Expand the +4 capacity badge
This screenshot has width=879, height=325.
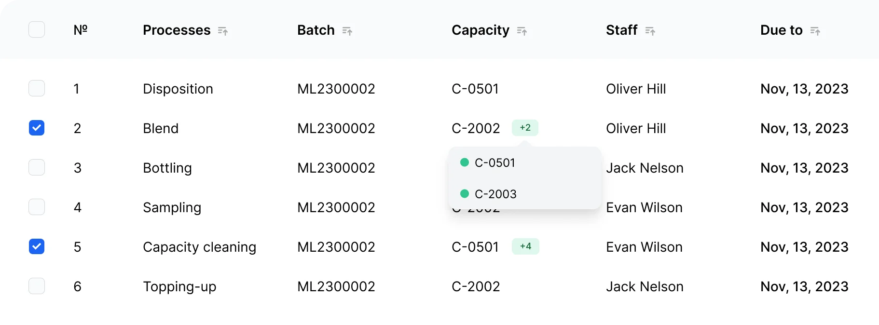pos(525,246)
